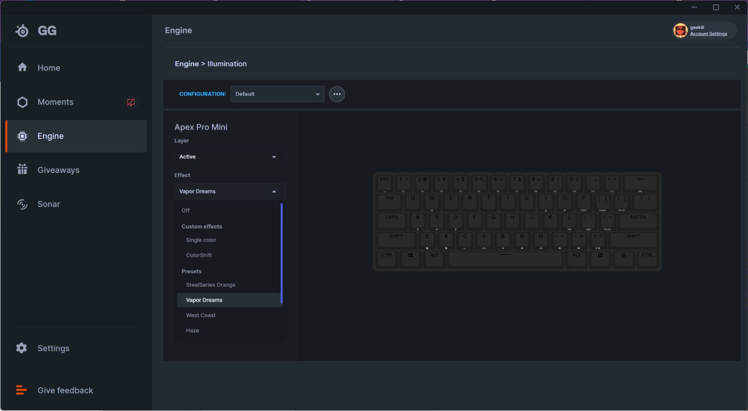Click the SteelSeries function key on the keyboard
The width and height of the screenshot is (748, 411).
pos(623,259)
